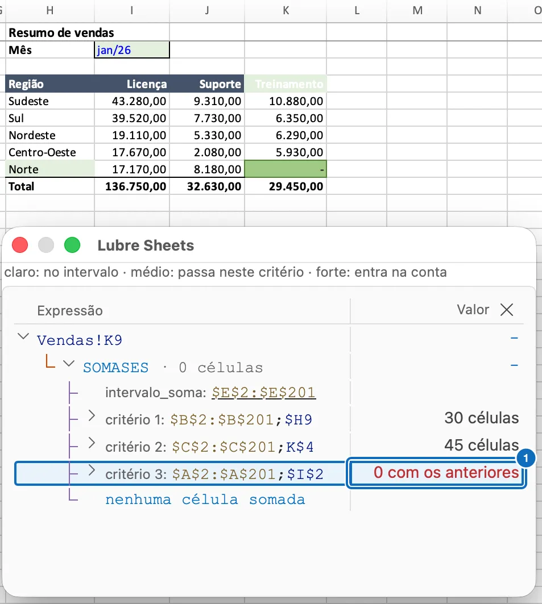Collapse the Vendas!K9 tree node
This screenshot has height=604, width=542.
click(23, 336)
